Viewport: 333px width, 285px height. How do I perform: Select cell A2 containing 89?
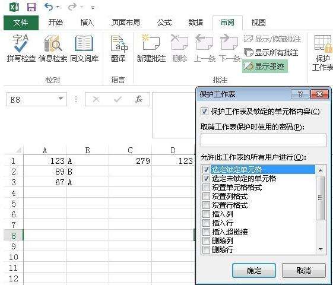coord(45,172)
